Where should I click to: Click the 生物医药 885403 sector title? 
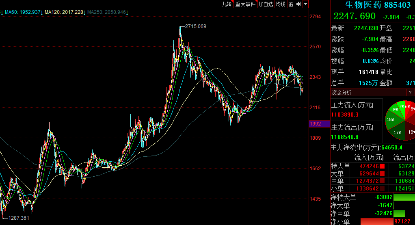click(378, 5)
